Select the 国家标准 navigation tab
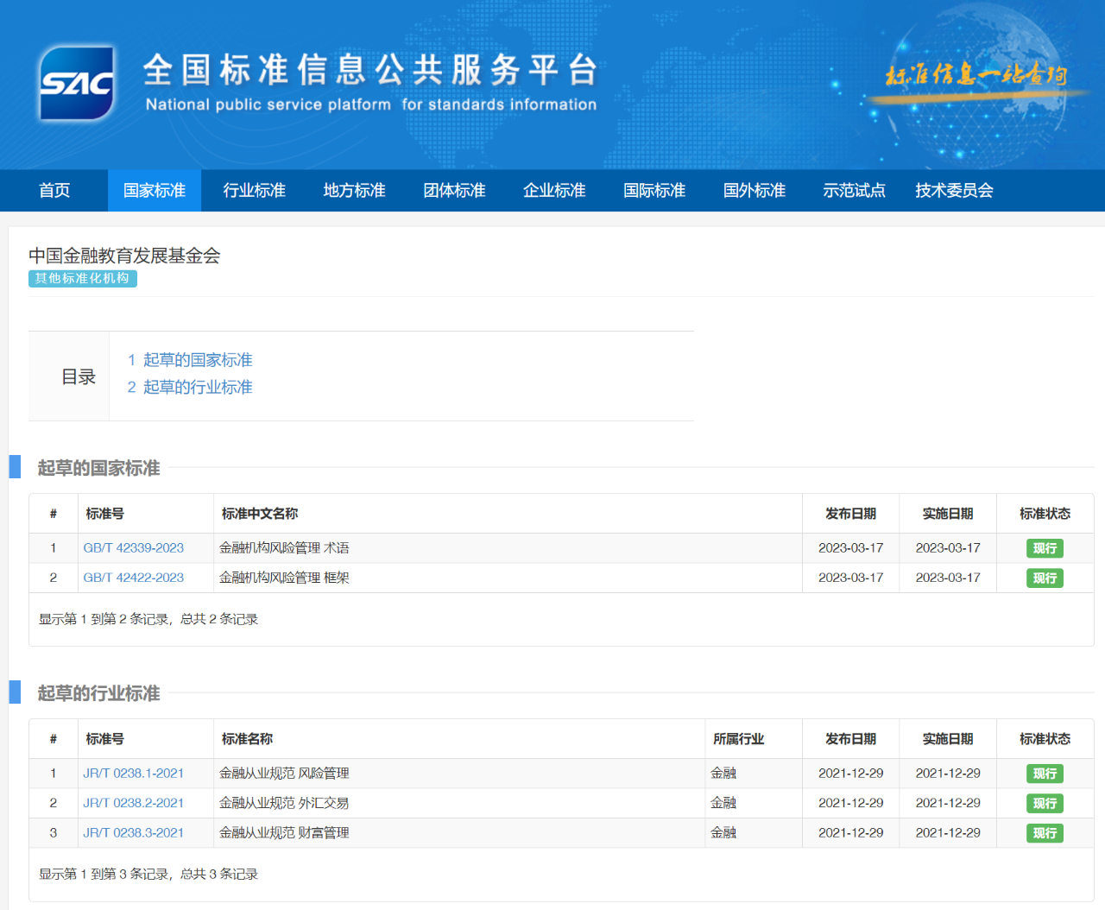This screenshot has width=1105, height=910. tap(155, 191)
